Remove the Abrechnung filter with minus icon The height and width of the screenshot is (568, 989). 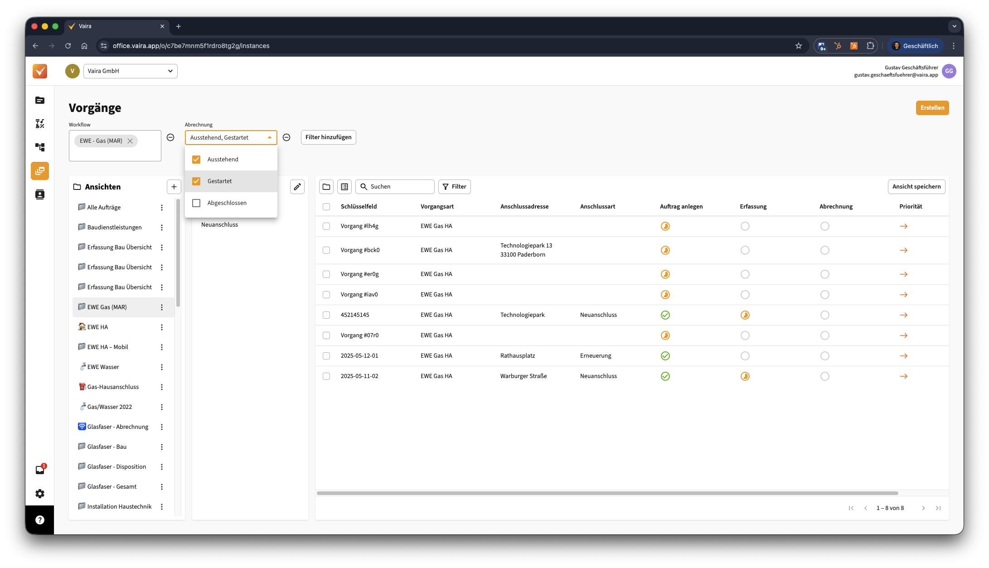(286, 137)
